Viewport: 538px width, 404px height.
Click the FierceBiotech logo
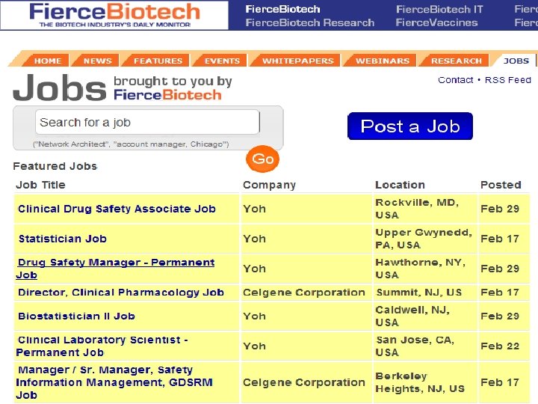[x=114, y=15]
